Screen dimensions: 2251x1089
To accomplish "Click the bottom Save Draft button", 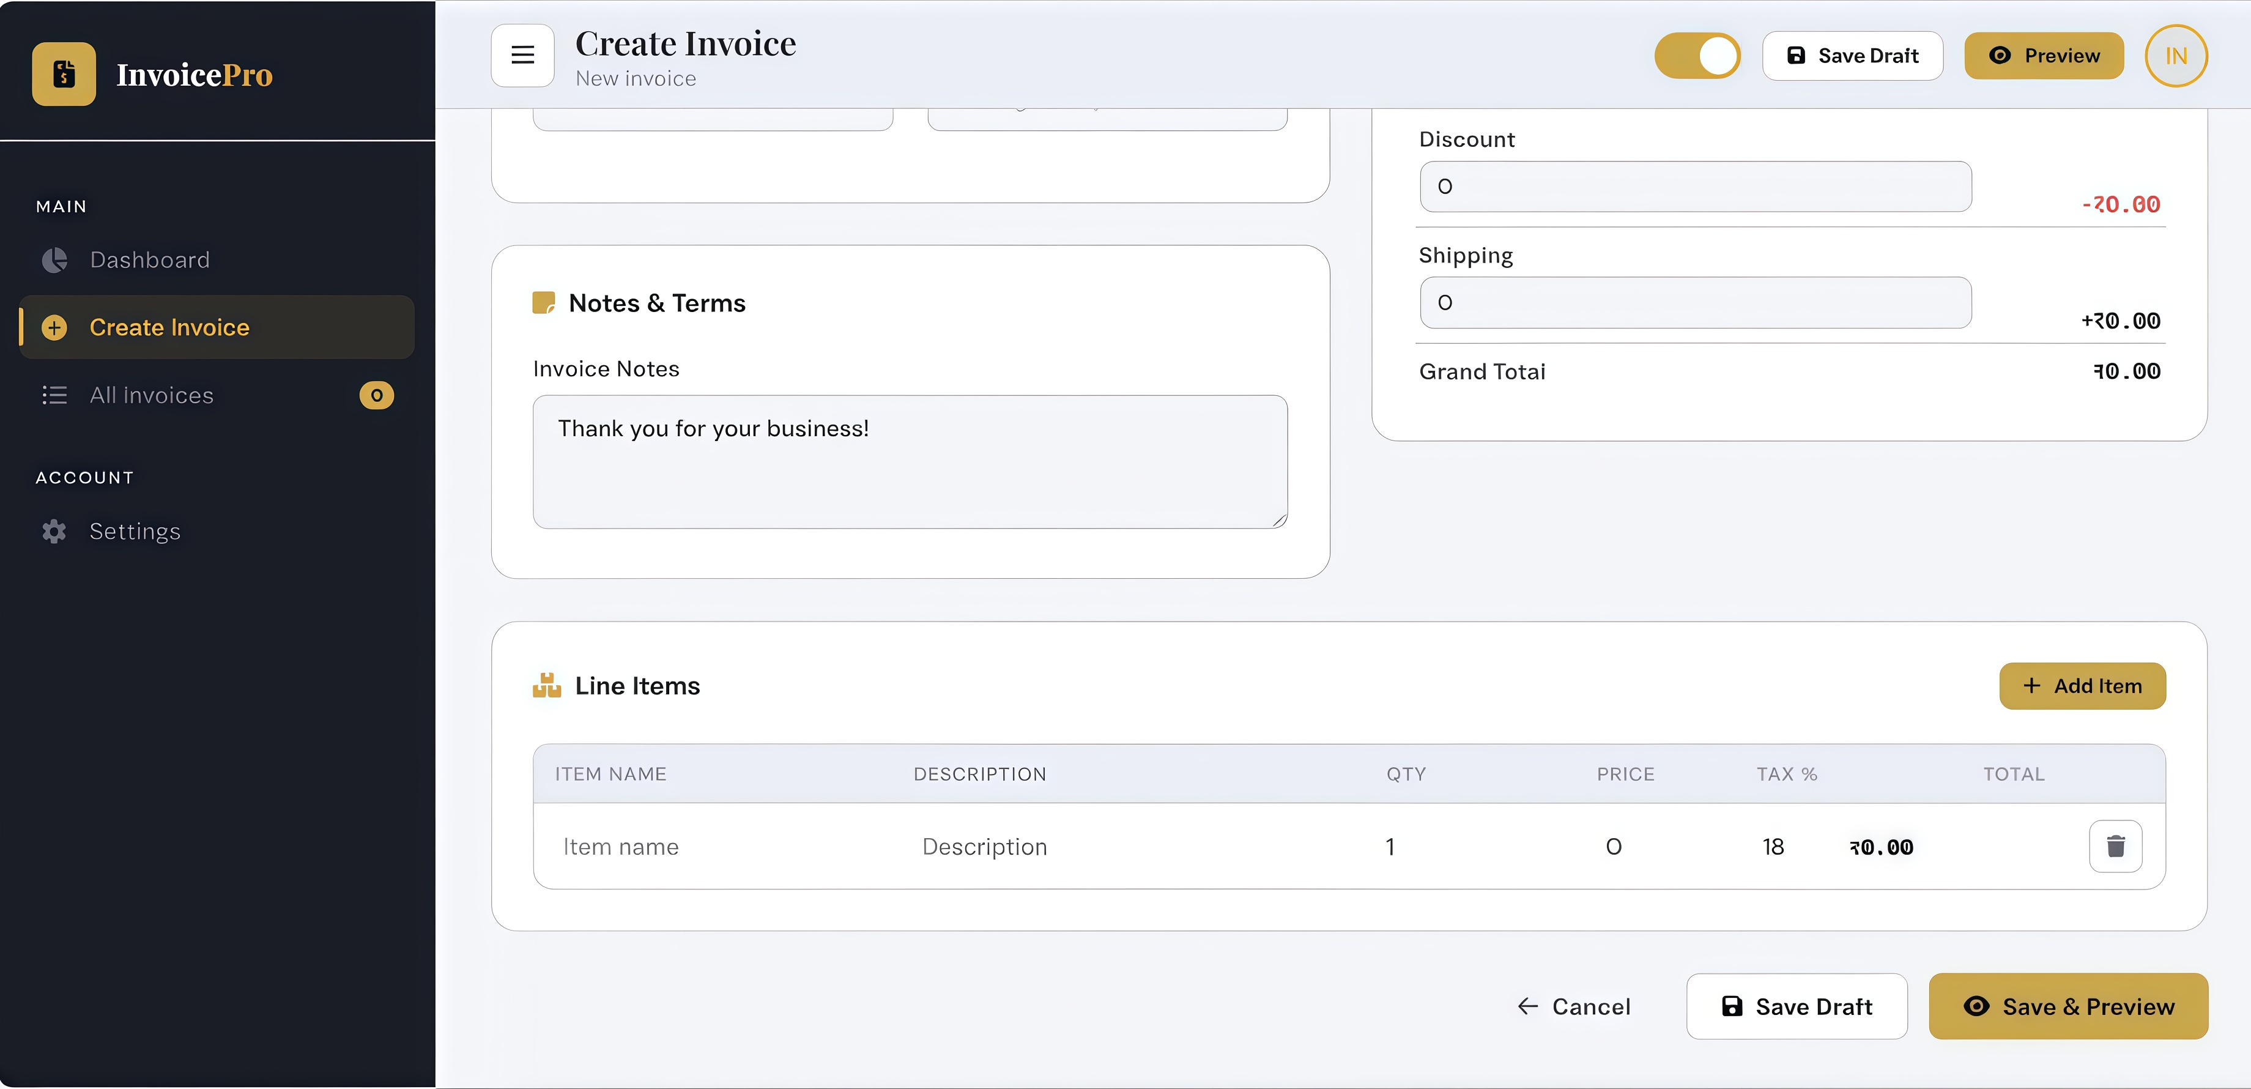I will coord(1797,1007).
